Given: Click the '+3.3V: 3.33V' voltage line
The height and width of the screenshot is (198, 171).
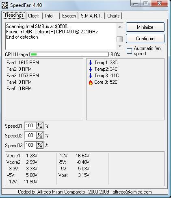Looking at the screenshot, I should [22, 169].
